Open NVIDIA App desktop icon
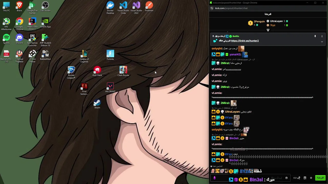The image size is (328, 184). (45, 23)
